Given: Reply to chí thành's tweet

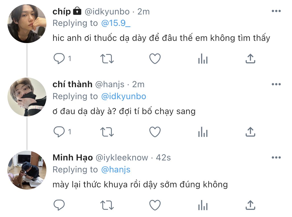Looking at the screenshot, I should tap(59, 132).
